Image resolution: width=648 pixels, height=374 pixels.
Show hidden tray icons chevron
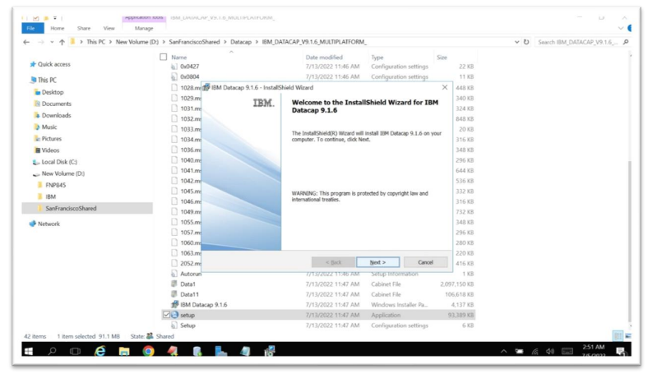click(x=503, y=351)
